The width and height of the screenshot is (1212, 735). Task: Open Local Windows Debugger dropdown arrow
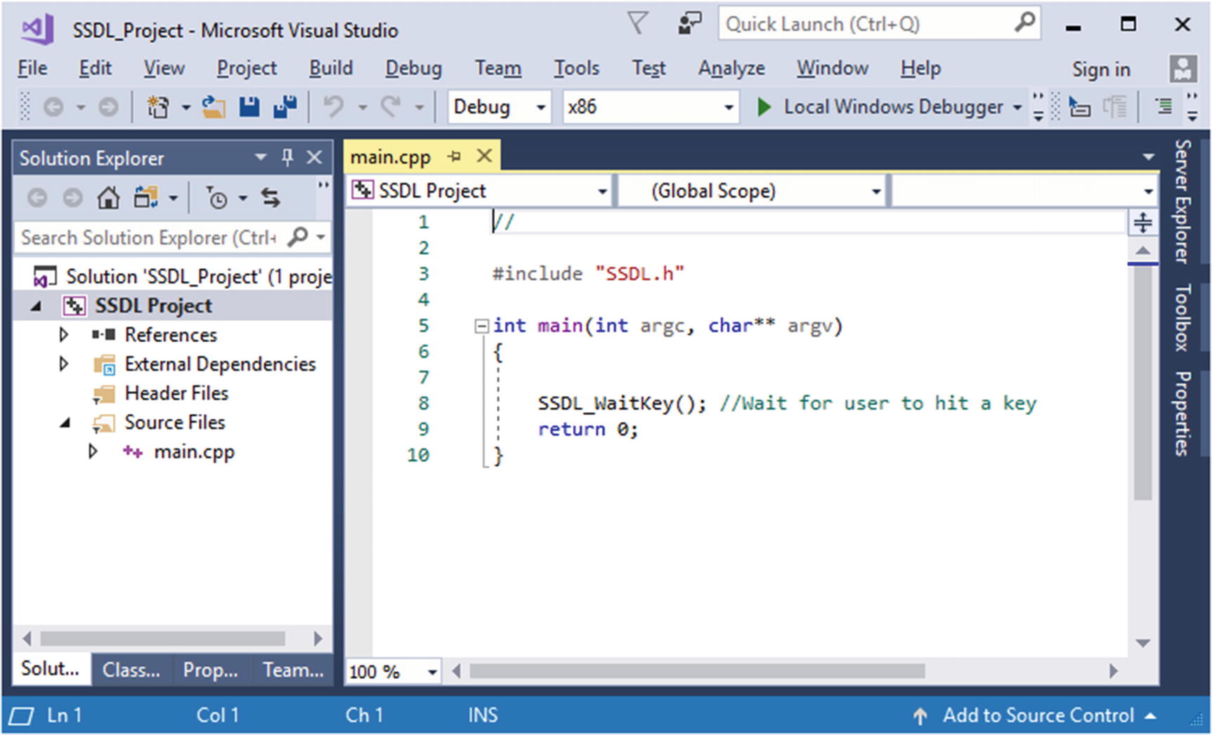[1017, 108]
